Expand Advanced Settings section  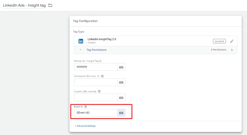click(85, 126)
